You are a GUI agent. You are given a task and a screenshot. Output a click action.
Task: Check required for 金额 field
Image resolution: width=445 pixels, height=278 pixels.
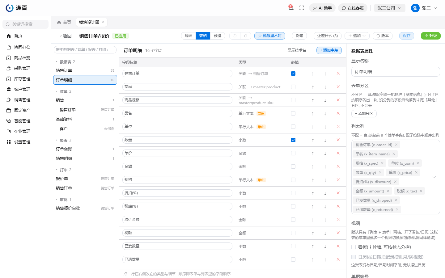click(x=293, y=166)
